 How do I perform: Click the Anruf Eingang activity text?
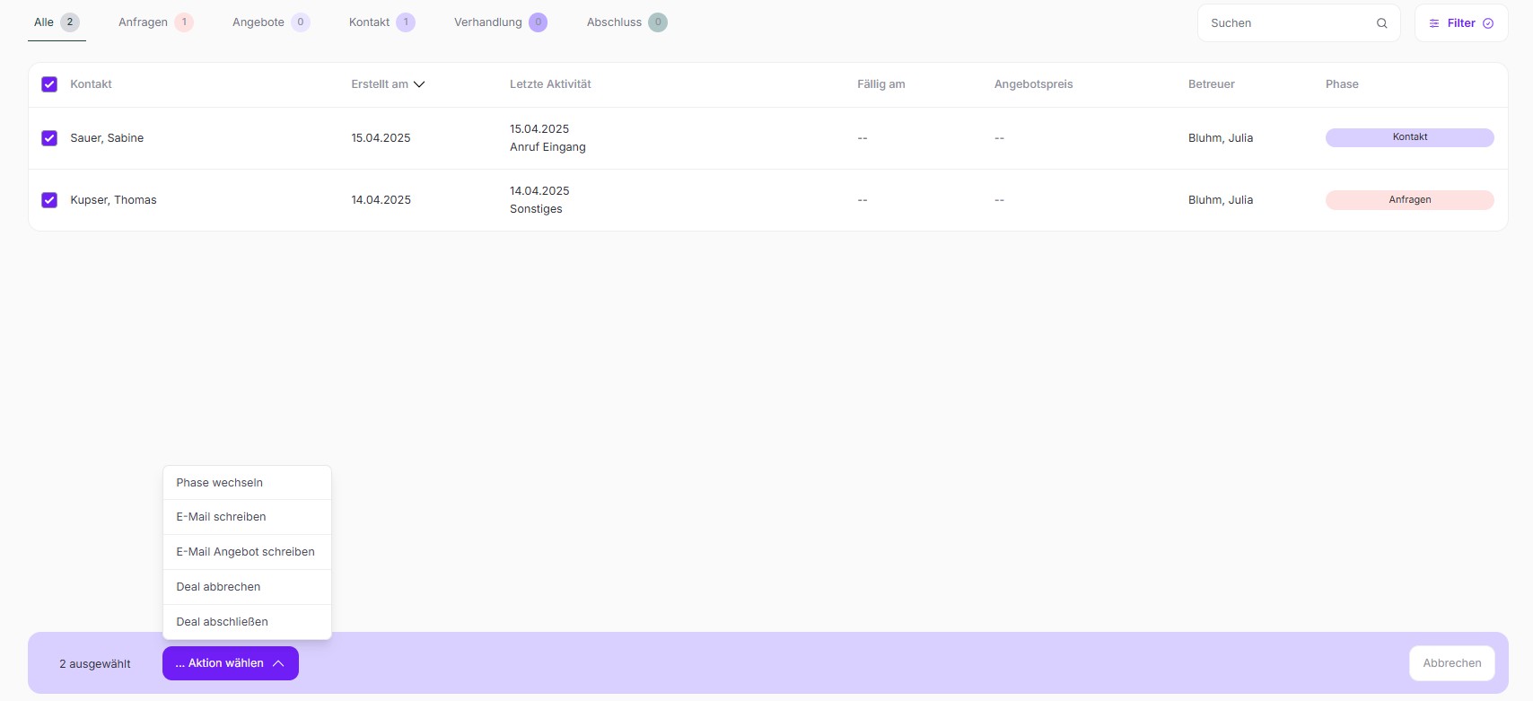pyautogui.click(x=547, y=147)
